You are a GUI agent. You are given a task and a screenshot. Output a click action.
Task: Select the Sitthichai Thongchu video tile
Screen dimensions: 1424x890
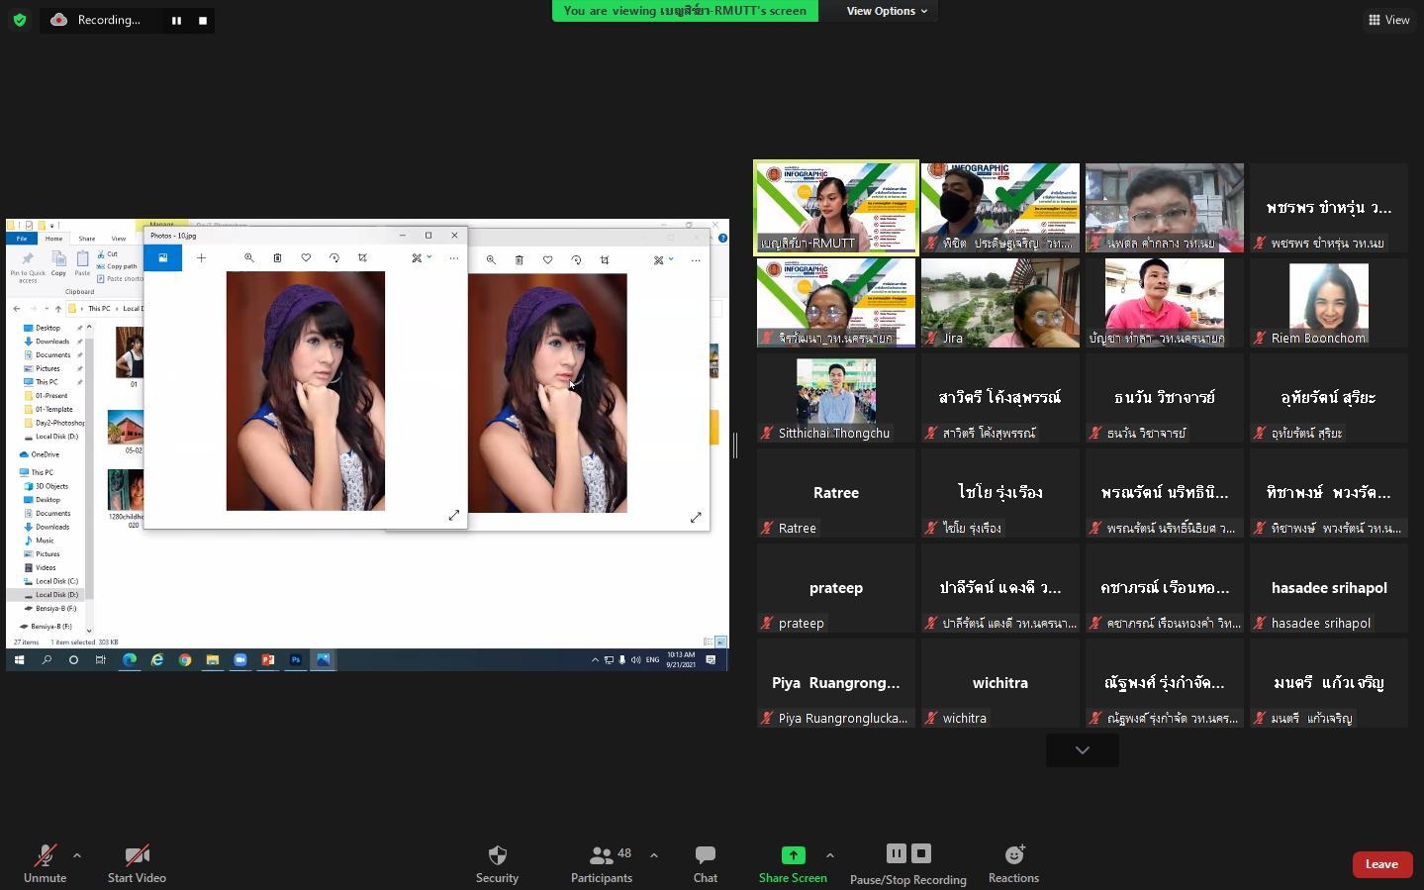tap(836, 397)
